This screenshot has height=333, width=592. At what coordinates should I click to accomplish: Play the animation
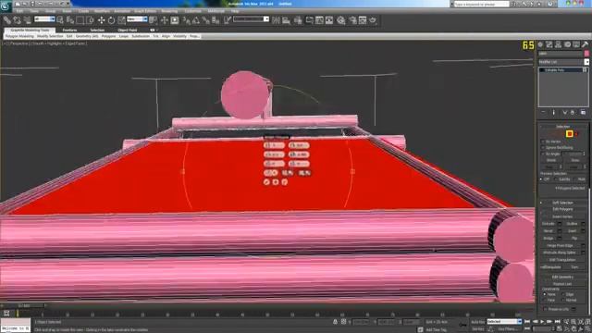point(542,322)
